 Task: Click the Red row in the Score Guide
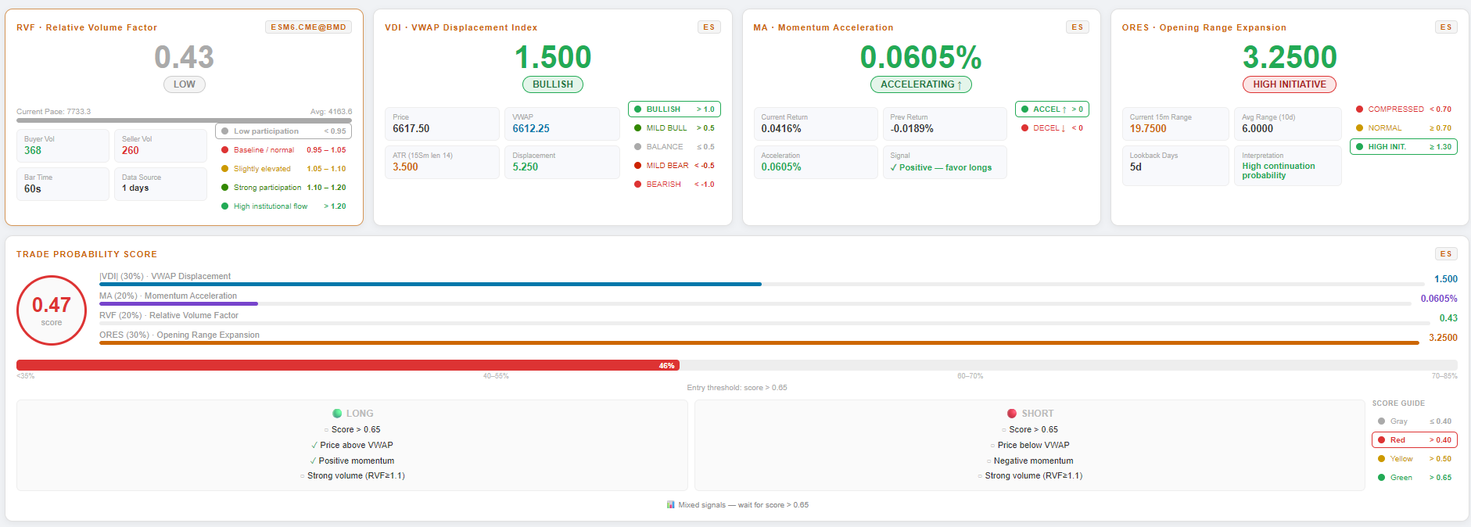tap(1414, 440)
